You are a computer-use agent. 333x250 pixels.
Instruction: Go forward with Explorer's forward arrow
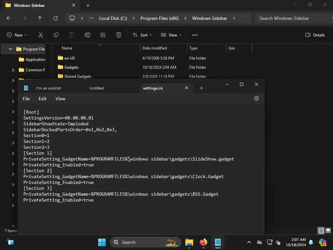(x=24, y=18)
